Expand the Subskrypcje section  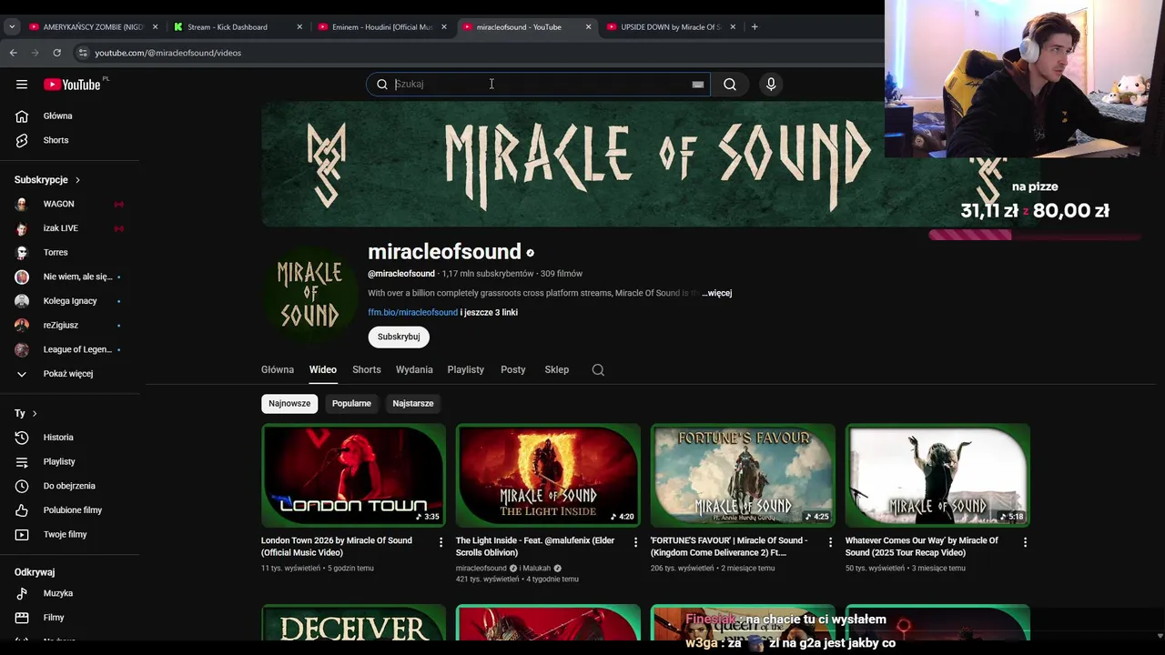coord(47,180)
